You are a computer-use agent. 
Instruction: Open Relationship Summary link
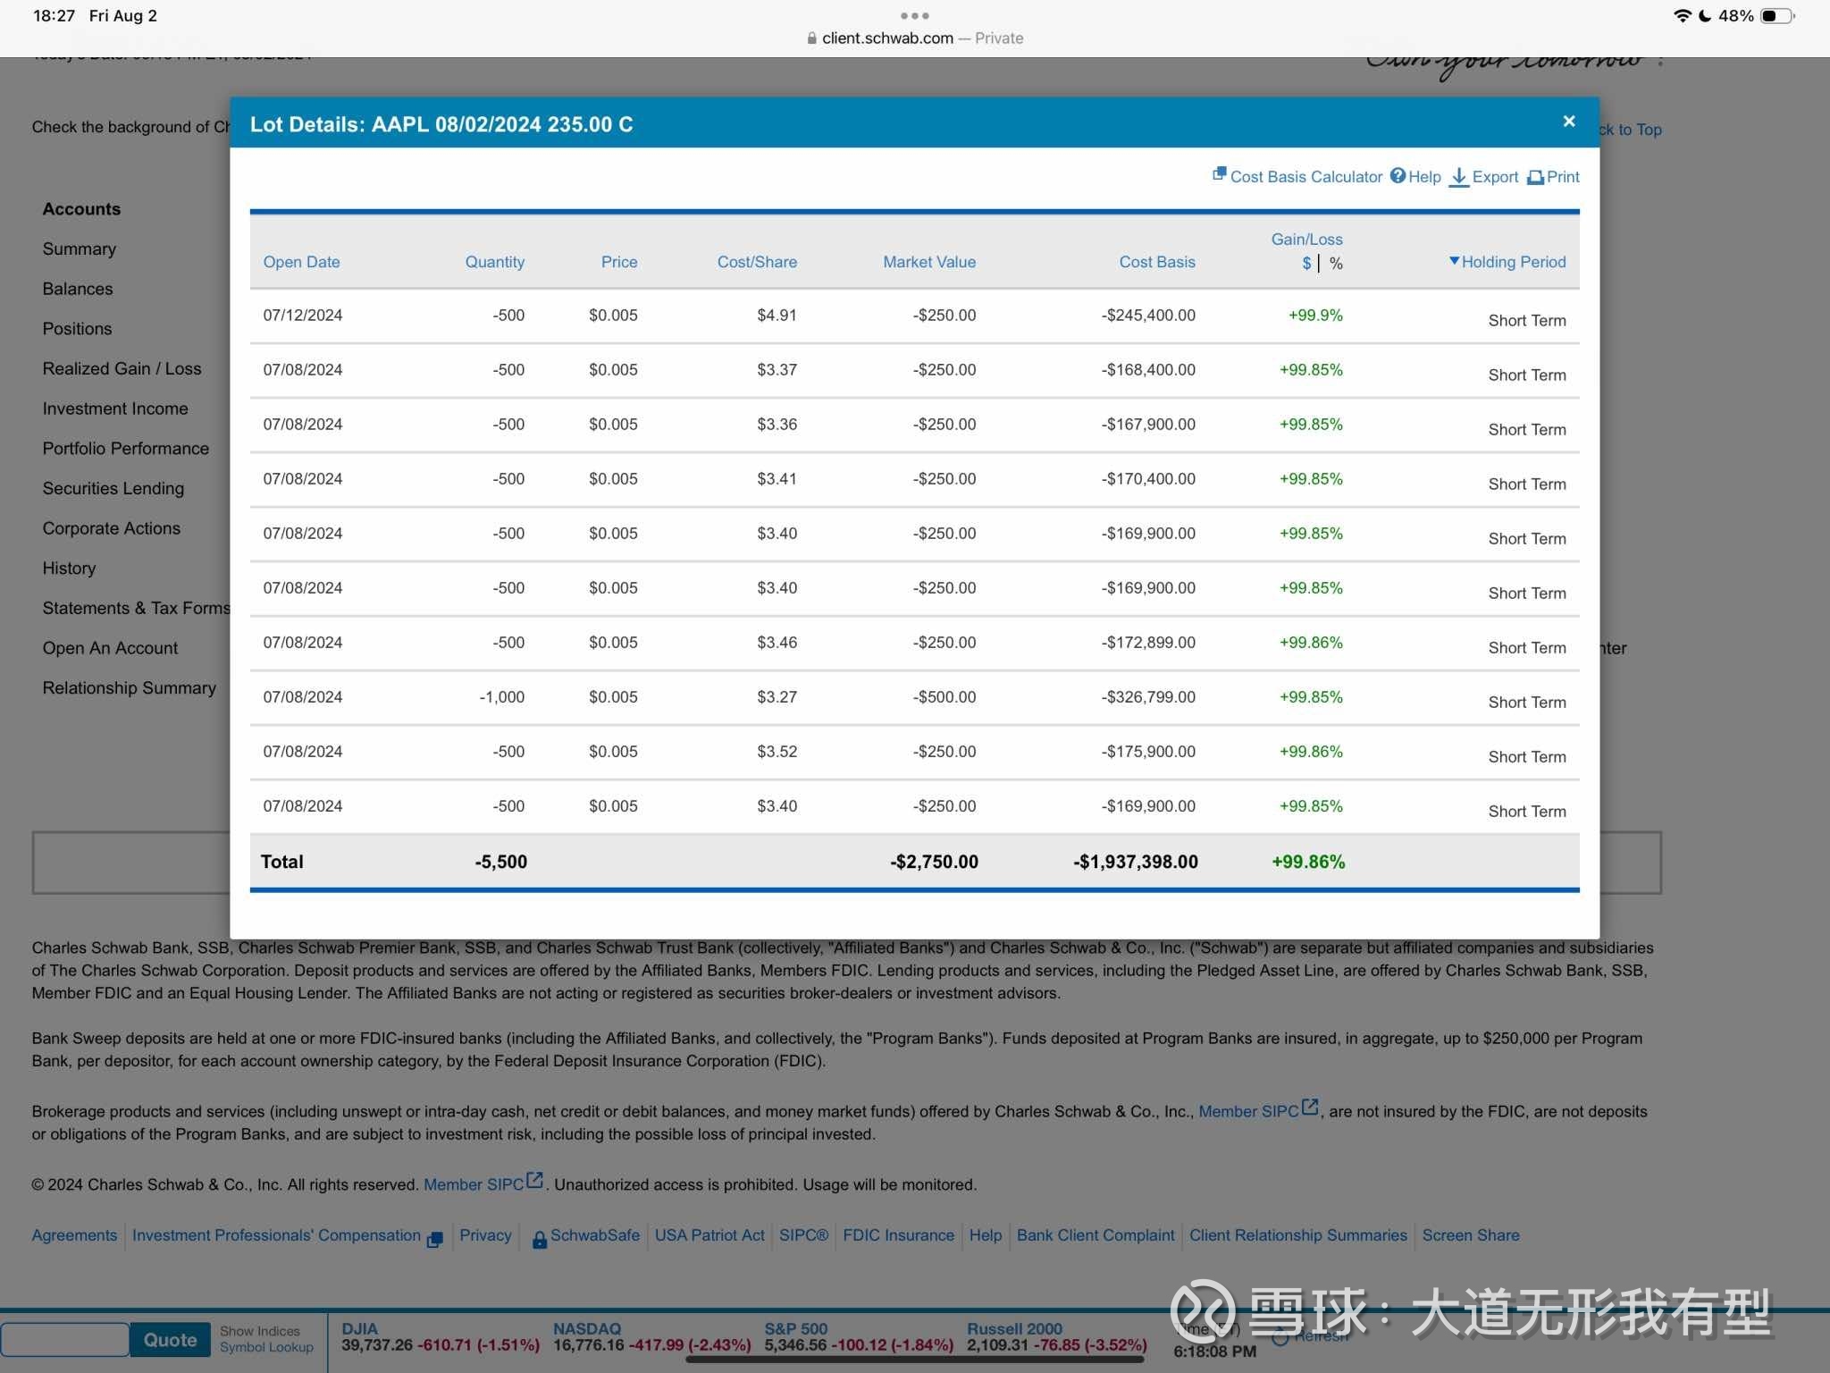(x=130, y=688)
